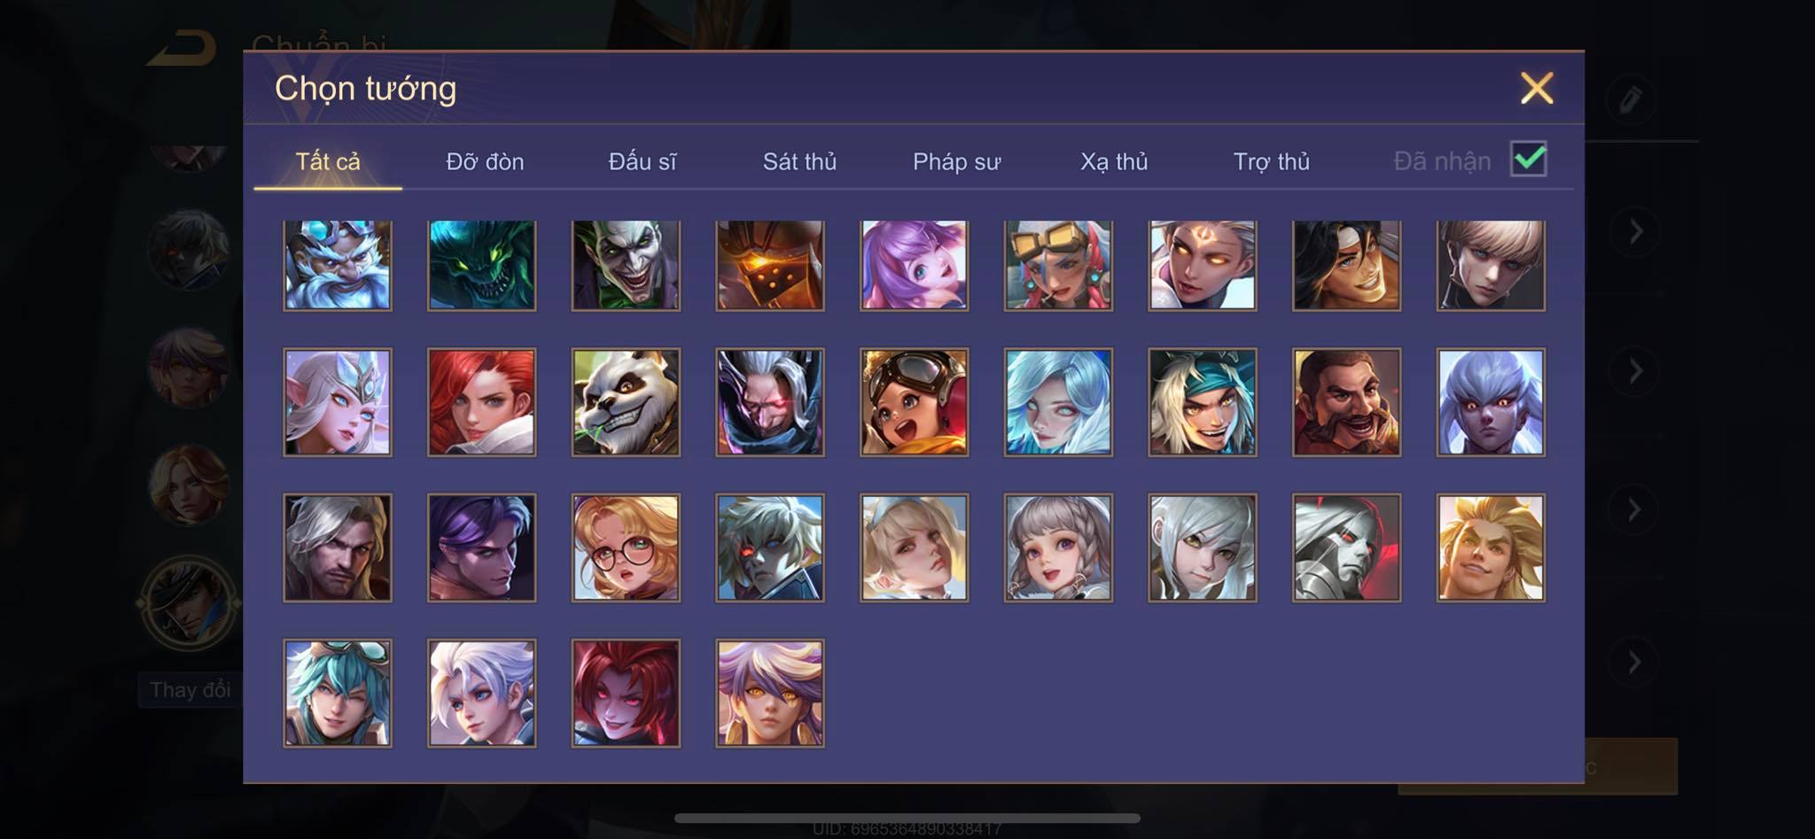Choose the red-haired woman hero portrait
This screenshot has height=839, width=1815.
pos(481,402)
